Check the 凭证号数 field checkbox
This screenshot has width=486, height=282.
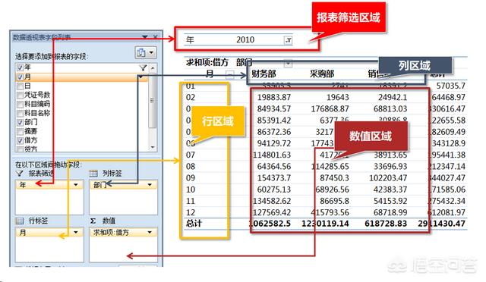[x=21, y=95]
